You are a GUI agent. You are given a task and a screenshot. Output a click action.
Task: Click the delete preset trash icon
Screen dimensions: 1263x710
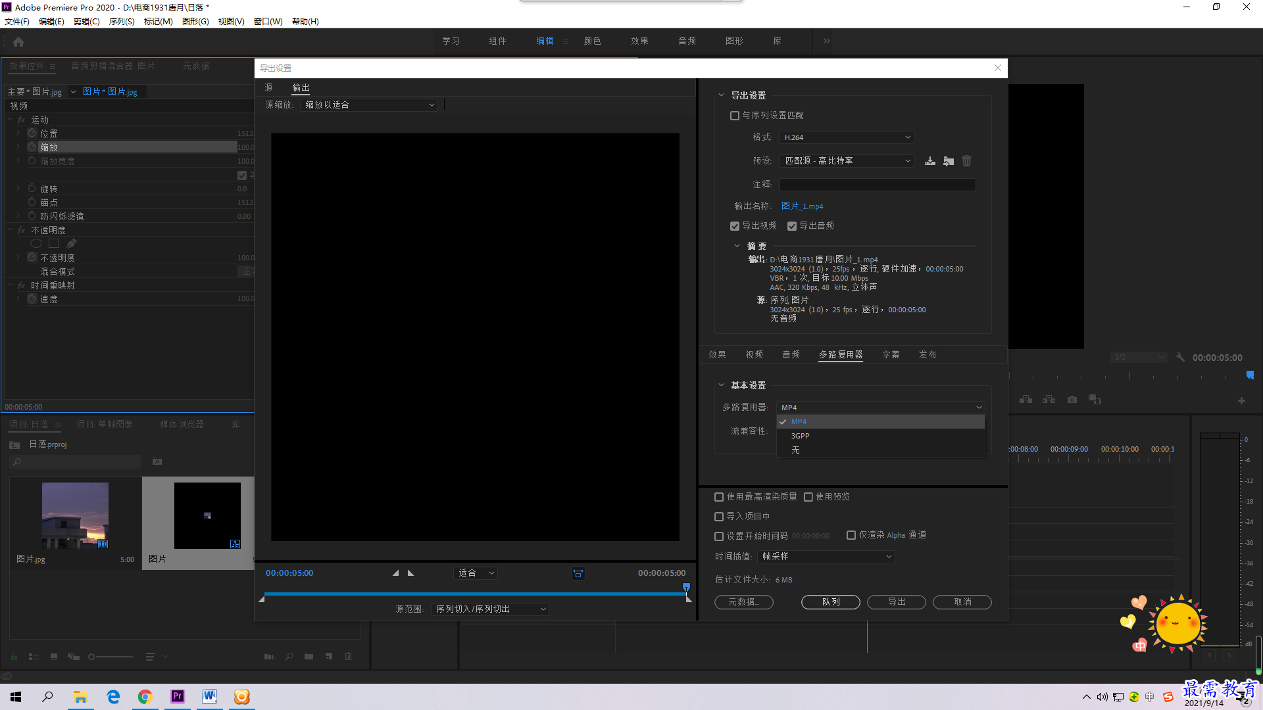click(966, 161)
